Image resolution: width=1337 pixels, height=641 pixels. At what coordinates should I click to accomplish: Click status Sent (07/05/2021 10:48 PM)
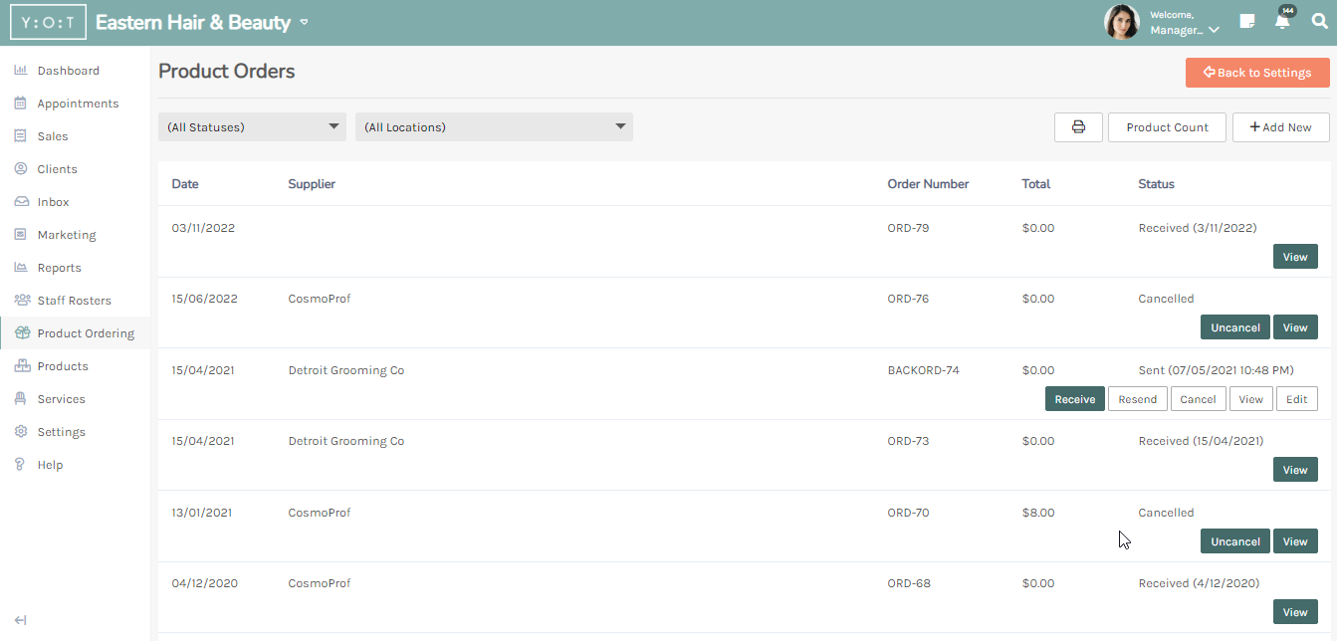pos(1216,370)
